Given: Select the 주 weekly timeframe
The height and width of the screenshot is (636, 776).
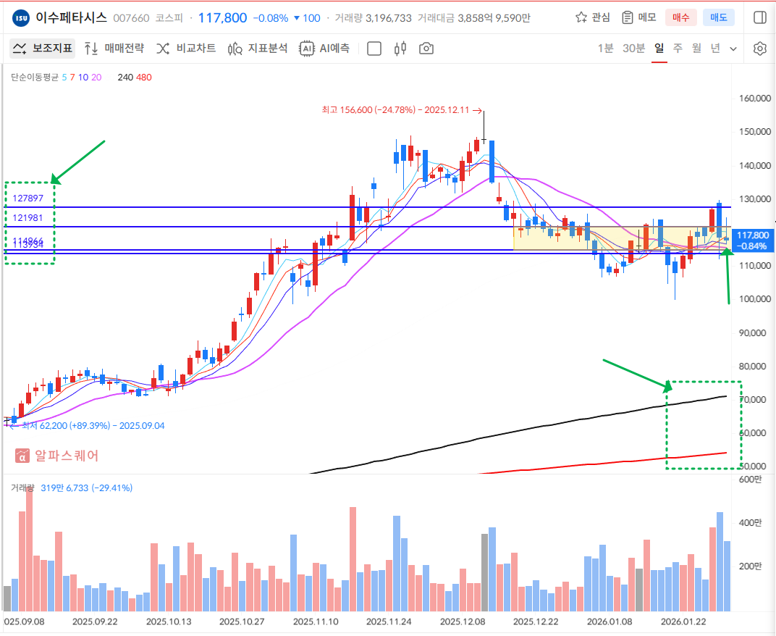Looking at the screenshot, I should click(678, 49).
